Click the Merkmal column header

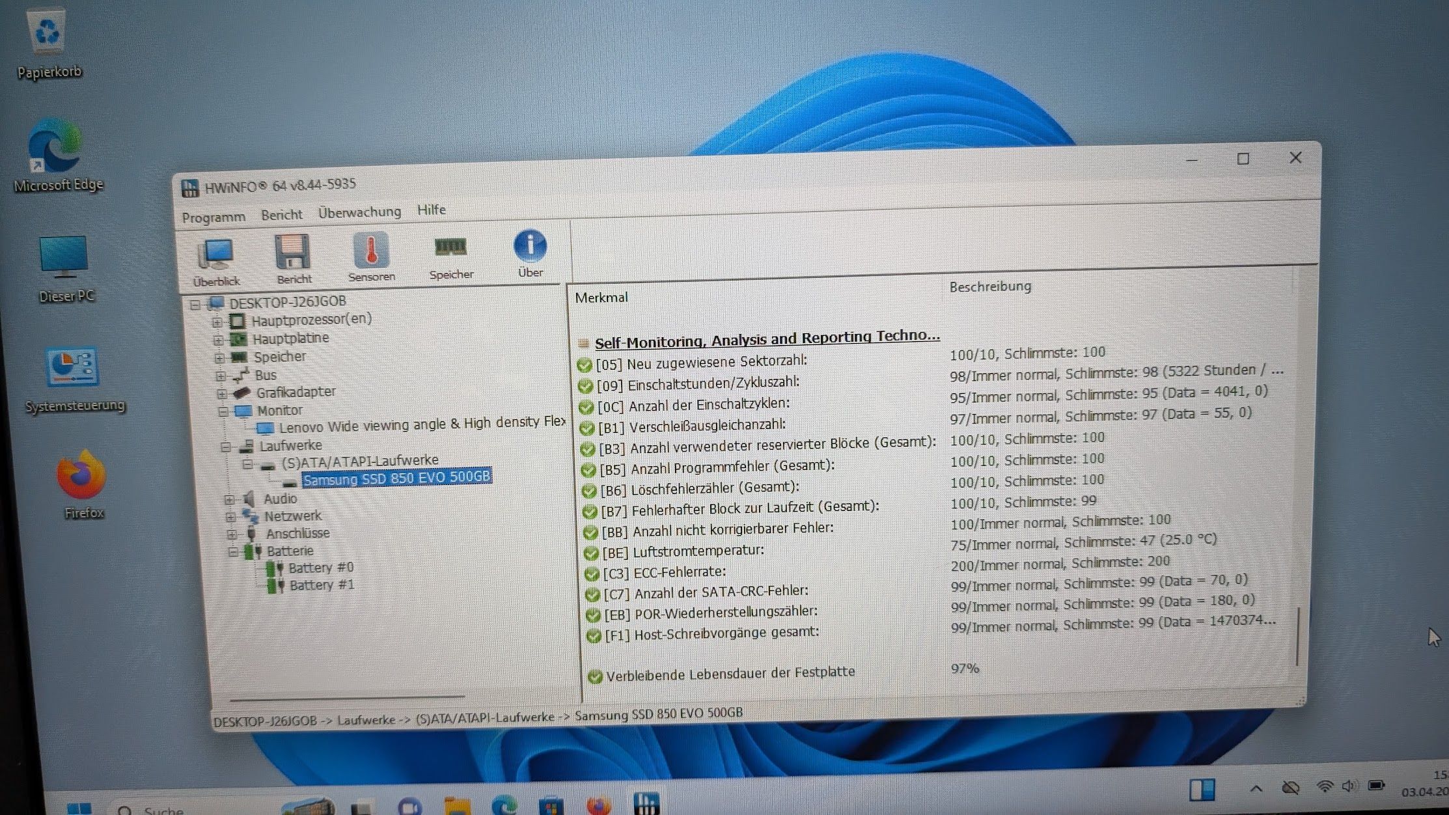pos(601,297)
